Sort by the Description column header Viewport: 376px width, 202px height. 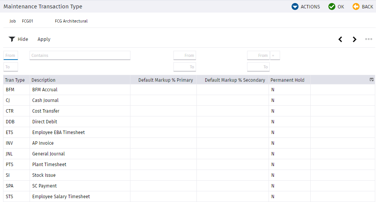click(x=43, y=80)
